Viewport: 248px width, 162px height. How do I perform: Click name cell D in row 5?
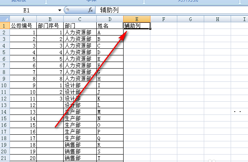coord(110,52)
